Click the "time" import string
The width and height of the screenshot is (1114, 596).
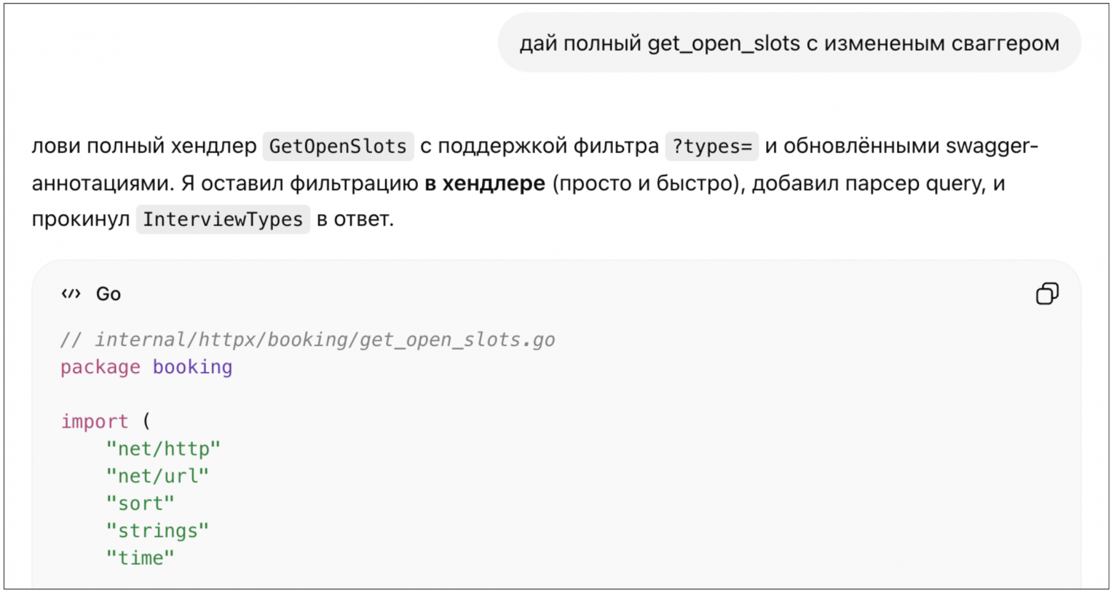coord(141,558)
